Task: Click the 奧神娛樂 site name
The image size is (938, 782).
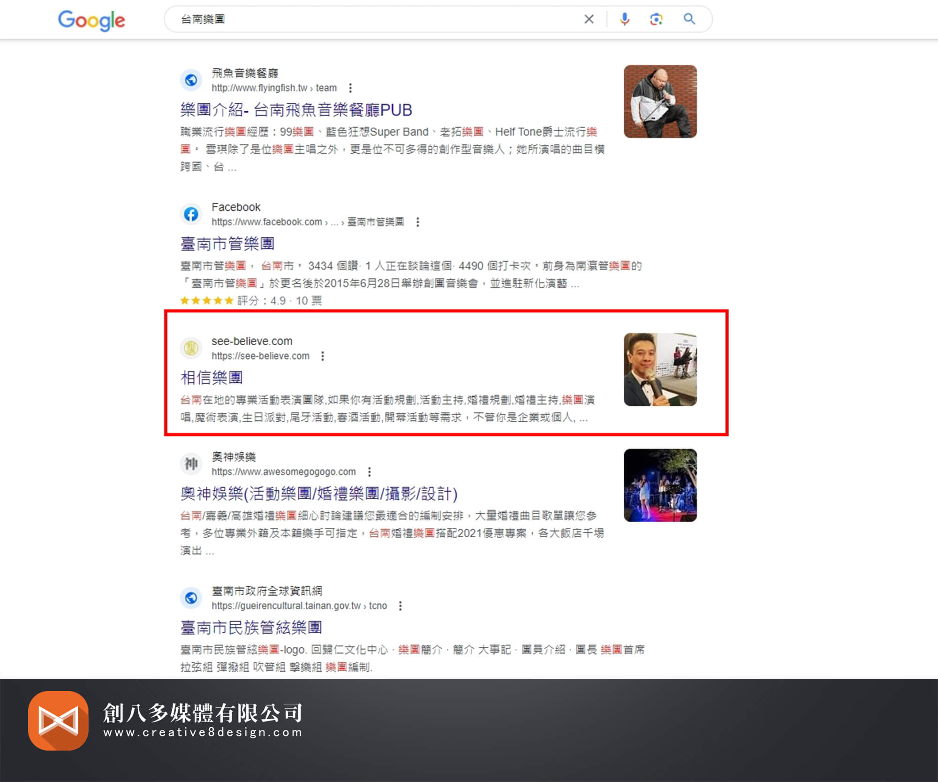Action: [234, 457]
